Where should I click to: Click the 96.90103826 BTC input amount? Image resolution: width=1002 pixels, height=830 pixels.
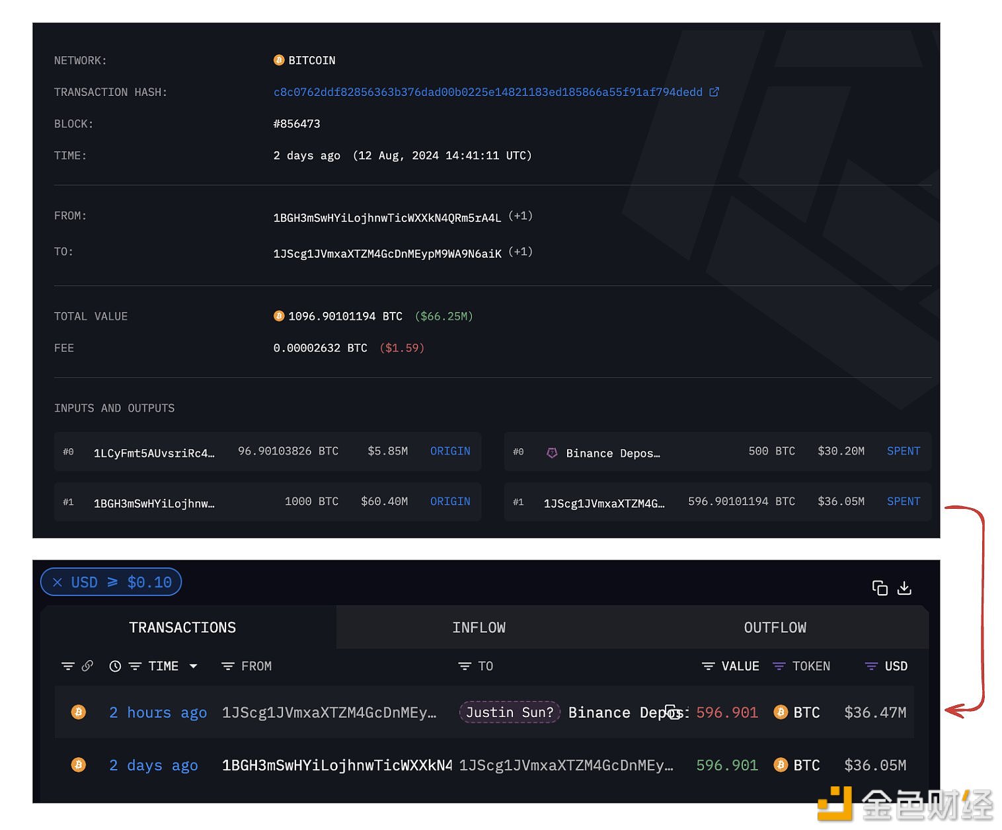[x=288, y=451]
